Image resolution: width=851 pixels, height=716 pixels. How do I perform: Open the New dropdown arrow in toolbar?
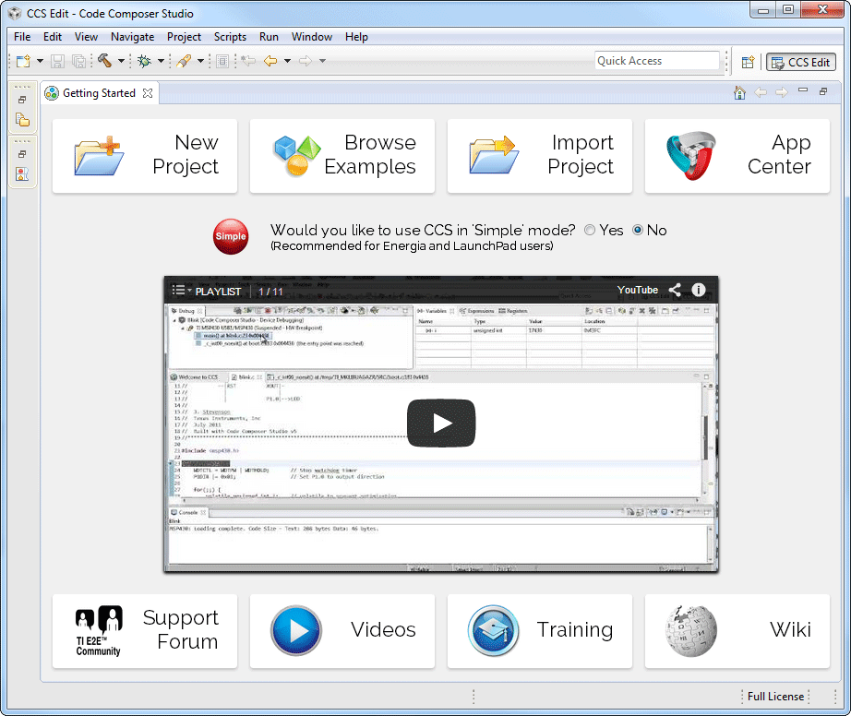click(x=40, y=62)
